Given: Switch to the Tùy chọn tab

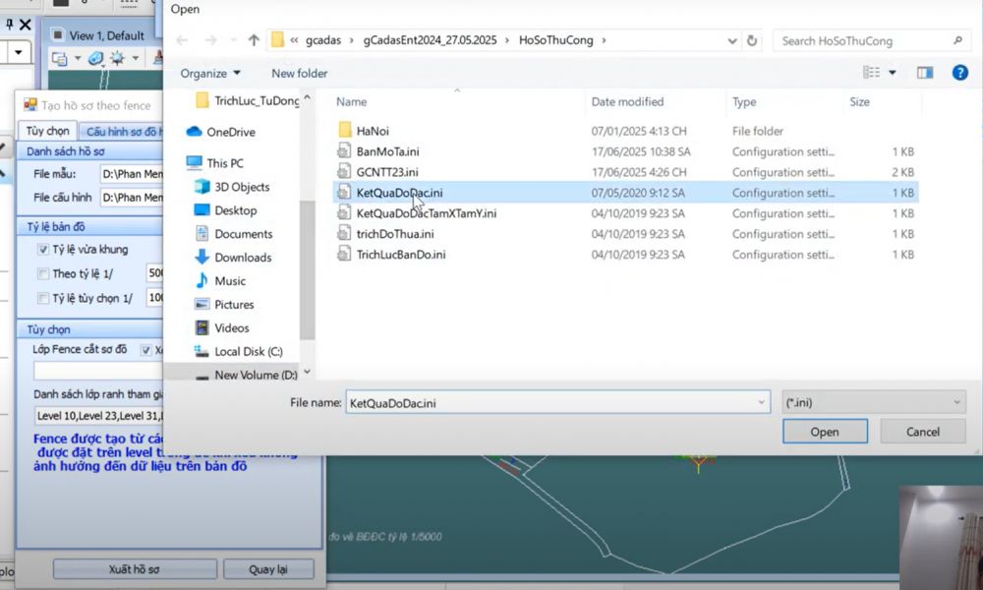Looking at the screenshot, I should pos(47,131).
